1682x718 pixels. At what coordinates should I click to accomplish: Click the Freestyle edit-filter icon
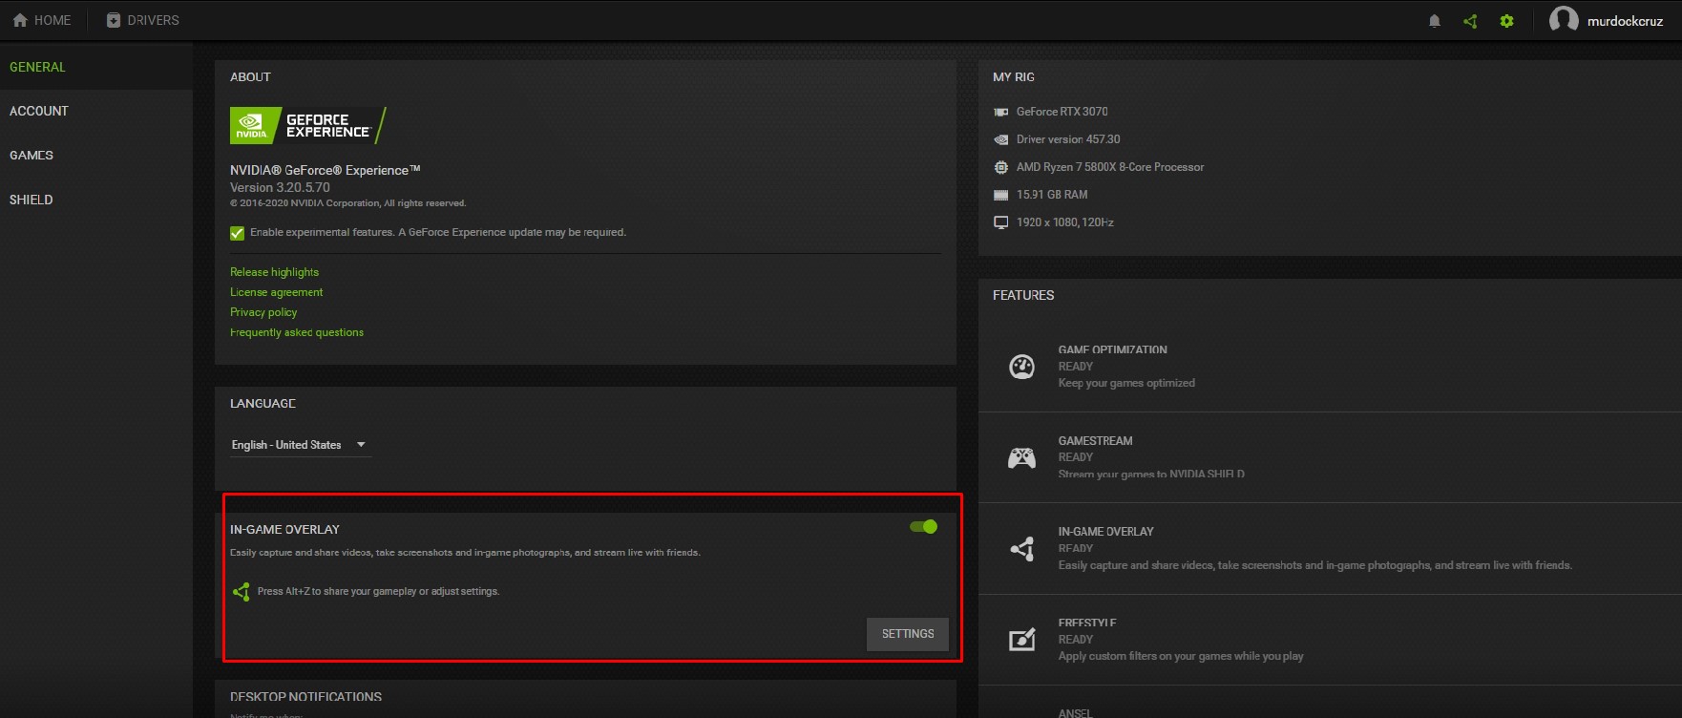point(1021,640)
